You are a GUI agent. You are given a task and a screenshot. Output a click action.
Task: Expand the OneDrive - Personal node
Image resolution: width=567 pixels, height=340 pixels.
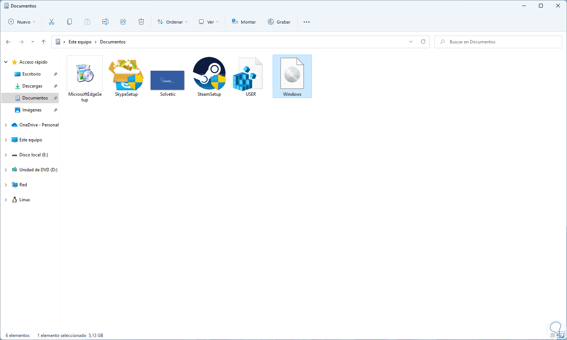click(x=6, y=125)
